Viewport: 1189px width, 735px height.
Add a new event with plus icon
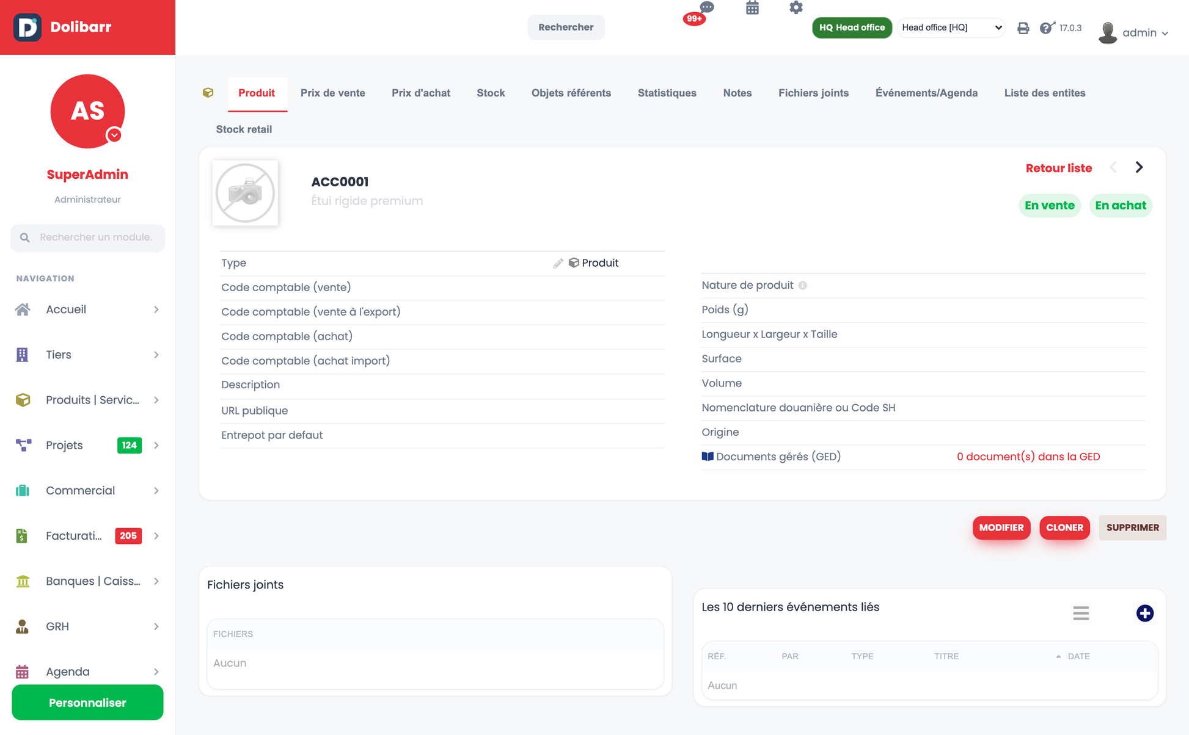click(1144, 613)
